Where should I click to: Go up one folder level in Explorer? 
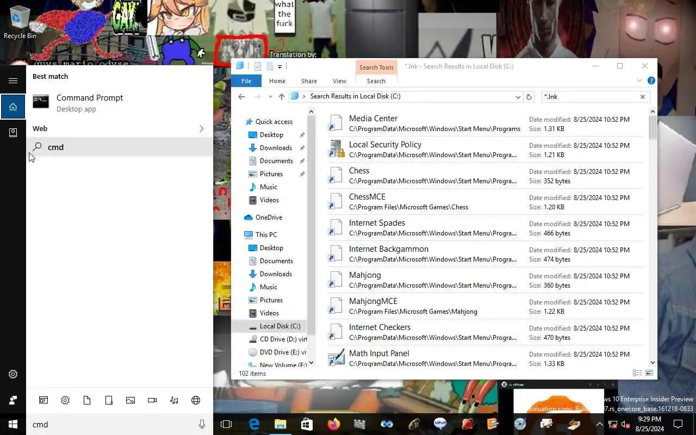[281, 97]
